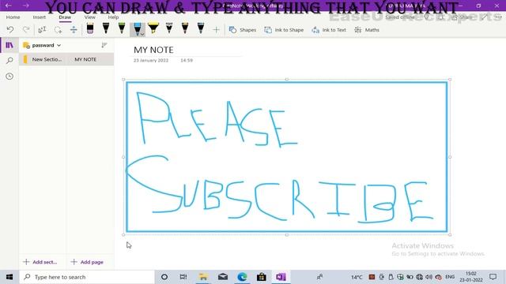Open the more options ellipsis menu
The height and width of the screenshot is (284, 506).
click(x=499, y=17)
